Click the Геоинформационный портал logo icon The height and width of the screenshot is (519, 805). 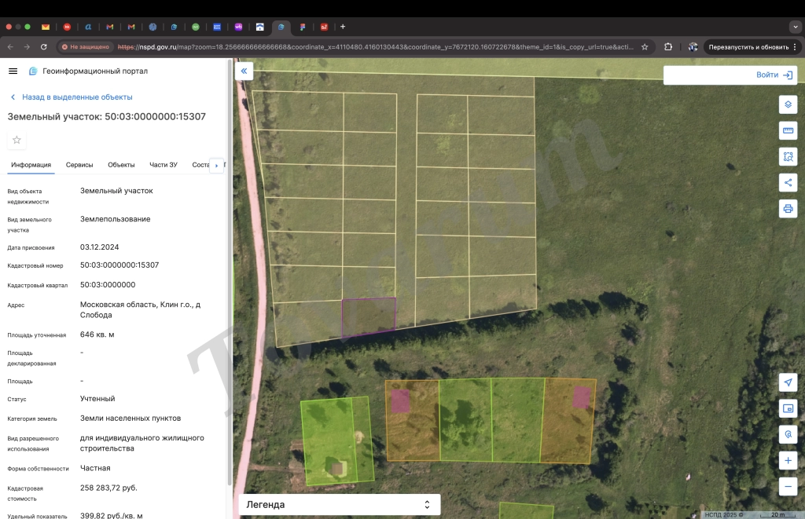(x=33, y=71)
